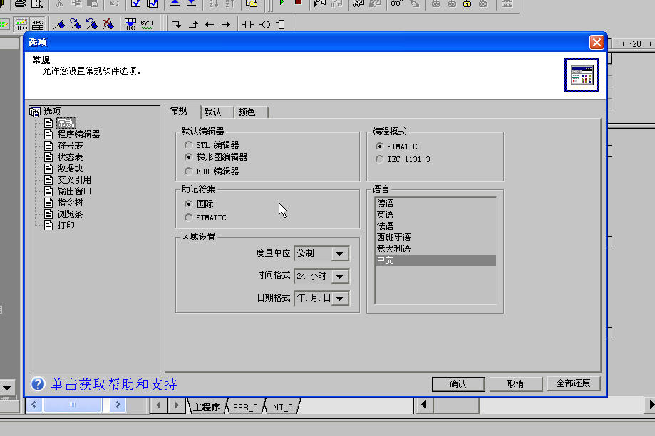Click the sym symbol toggle icon

147,24
